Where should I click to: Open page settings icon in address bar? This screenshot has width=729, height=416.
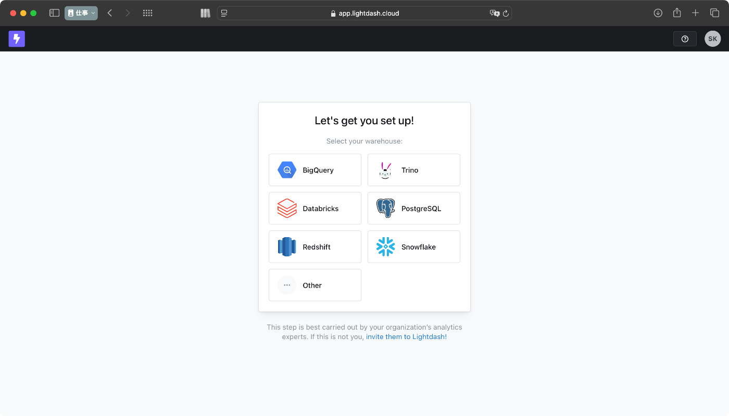(224, 14)
